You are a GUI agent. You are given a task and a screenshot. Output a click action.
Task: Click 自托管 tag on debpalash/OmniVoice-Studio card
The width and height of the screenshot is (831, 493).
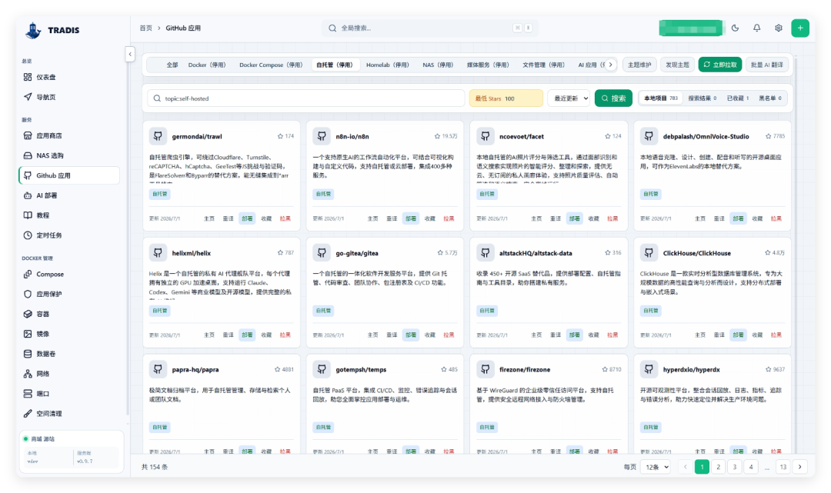click(x=650, y=194)
